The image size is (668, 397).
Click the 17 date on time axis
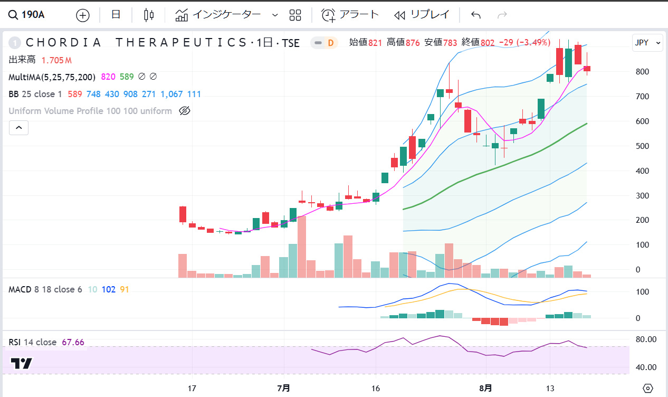pos(192,389)
